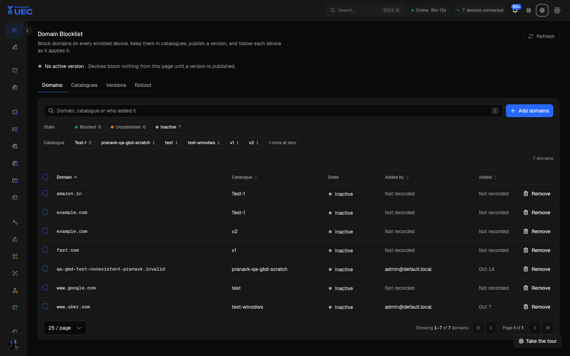The image size is (570, 356).
Task: Check the www.uber.com row checkbox
Action: (x=45, y=306)
